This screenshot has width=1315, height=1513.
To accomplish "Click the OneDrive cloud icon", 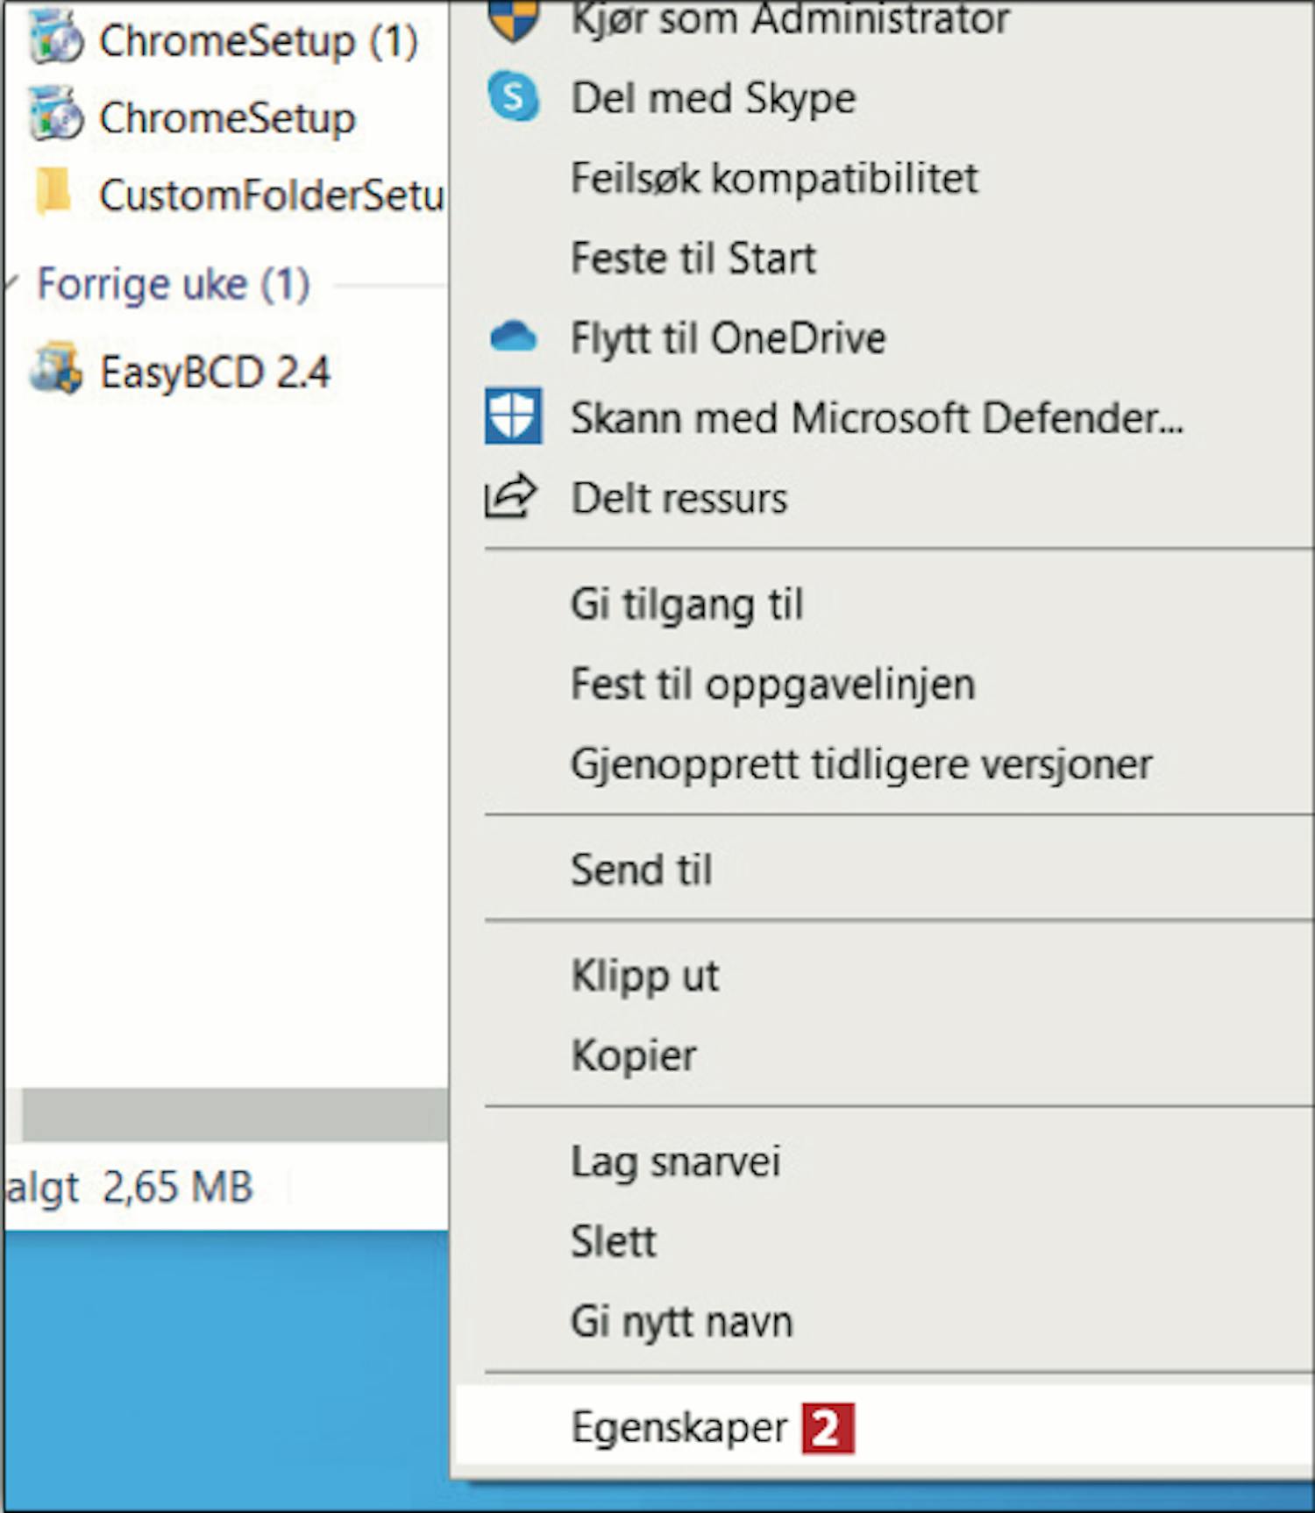I will (513, 337).
